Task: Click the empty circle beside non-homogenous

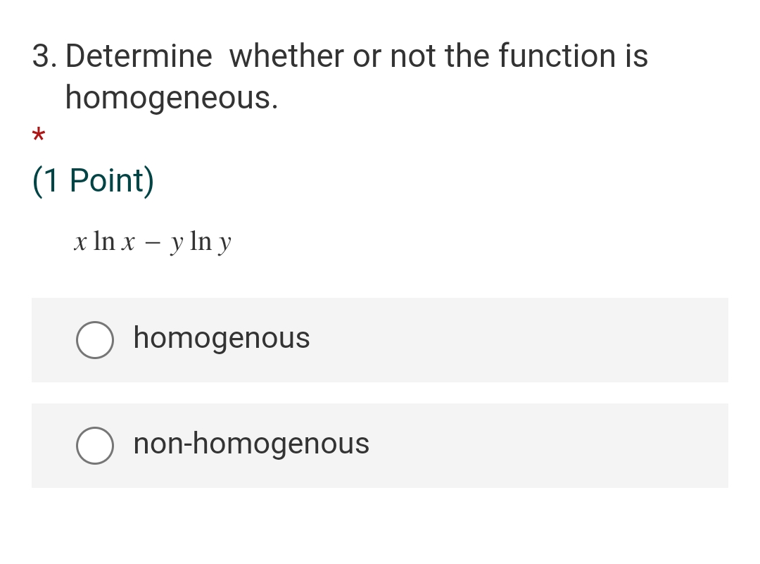Action: 95,446
